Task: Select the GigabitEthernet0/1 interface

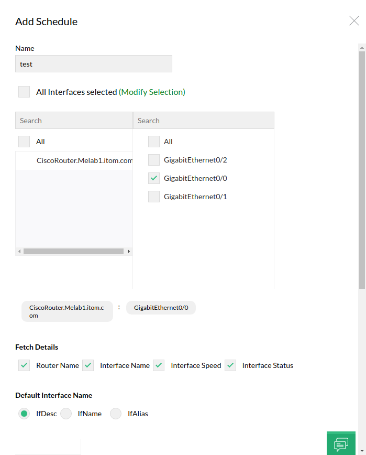Action: (x=154, y=197)
